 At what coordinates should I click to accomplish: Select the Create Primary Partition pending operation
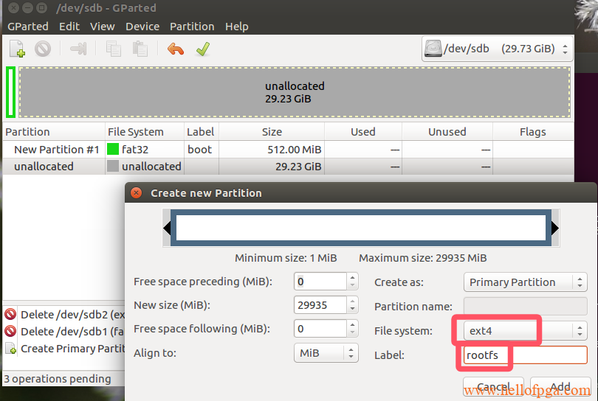(64, 349)
